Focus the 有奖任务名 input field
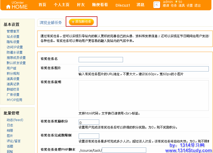213x153 pixels. [101, 60]
